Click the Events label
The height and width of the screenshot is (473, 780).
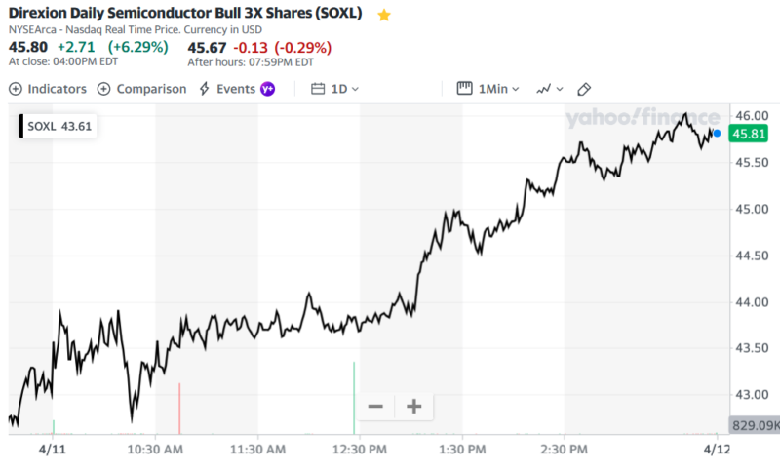tap(236, 89)
